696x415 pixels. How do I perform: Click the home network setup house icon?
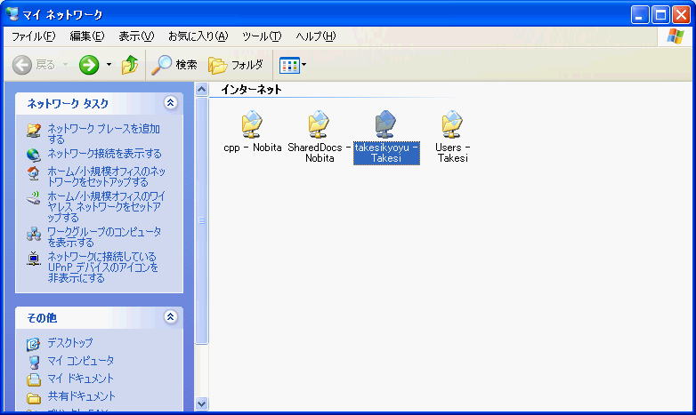[x=34, y=173]
